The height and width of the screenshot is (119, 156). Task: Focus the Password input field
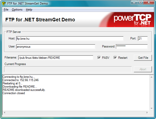point(132,46)
